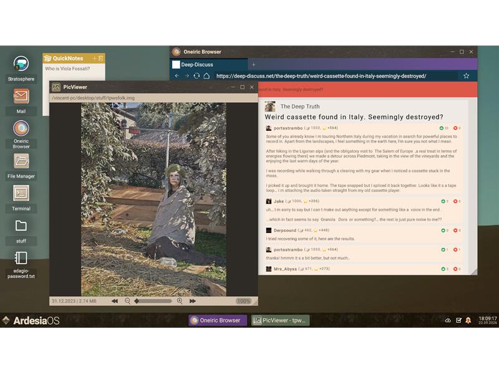The width and height of the screenshot is (499, 374).
Task: Go to browser home page icon
Action: tap(206, 76)
